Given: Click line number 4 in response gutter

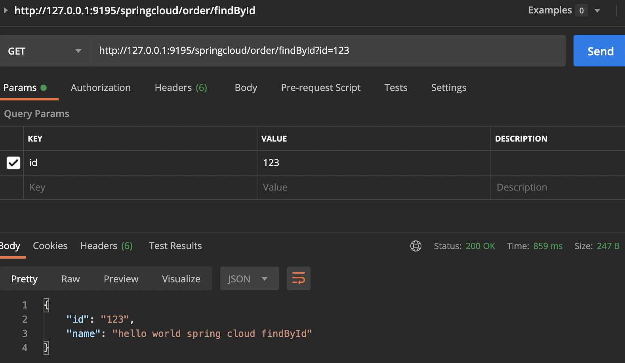Looking at the screenshot, I should point(25,348).
